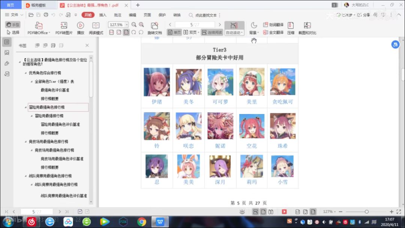The height and width of the screenshot is (228, 405).
Task: Switch to double page (双页) layout
Action: click(191, 33)
